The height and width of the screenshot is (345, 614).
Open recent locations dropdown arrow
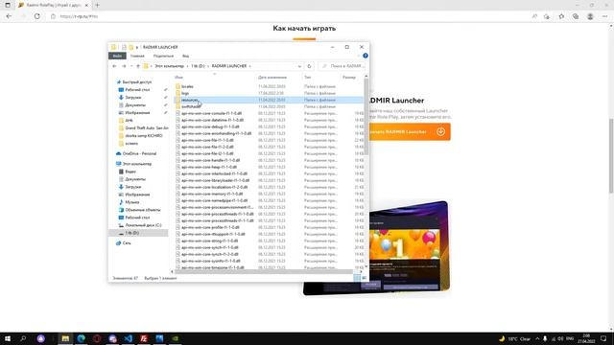click(x=131, y=66)
